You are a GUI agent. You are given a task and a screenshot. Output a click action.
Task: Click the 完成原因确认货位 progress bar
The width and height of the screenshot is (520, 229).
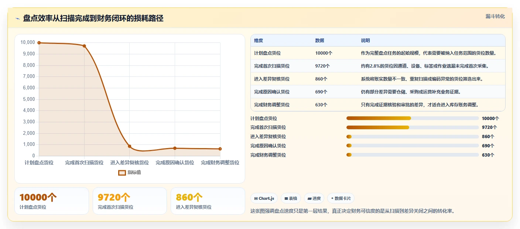pyautogui.click(x=413, y=146)
